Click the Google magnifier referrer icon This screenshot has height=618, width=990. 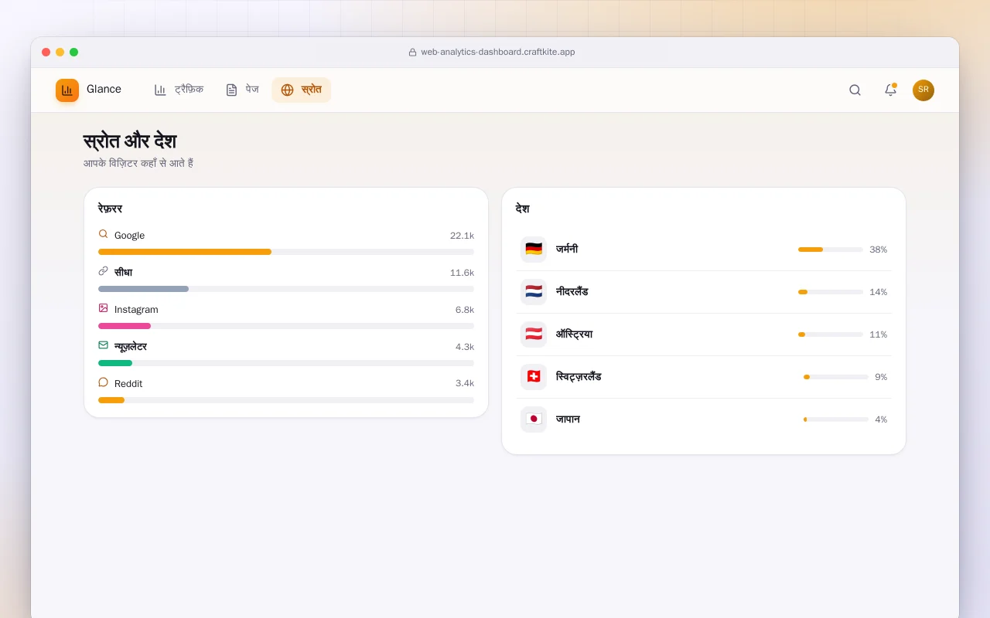pos(103,234)
